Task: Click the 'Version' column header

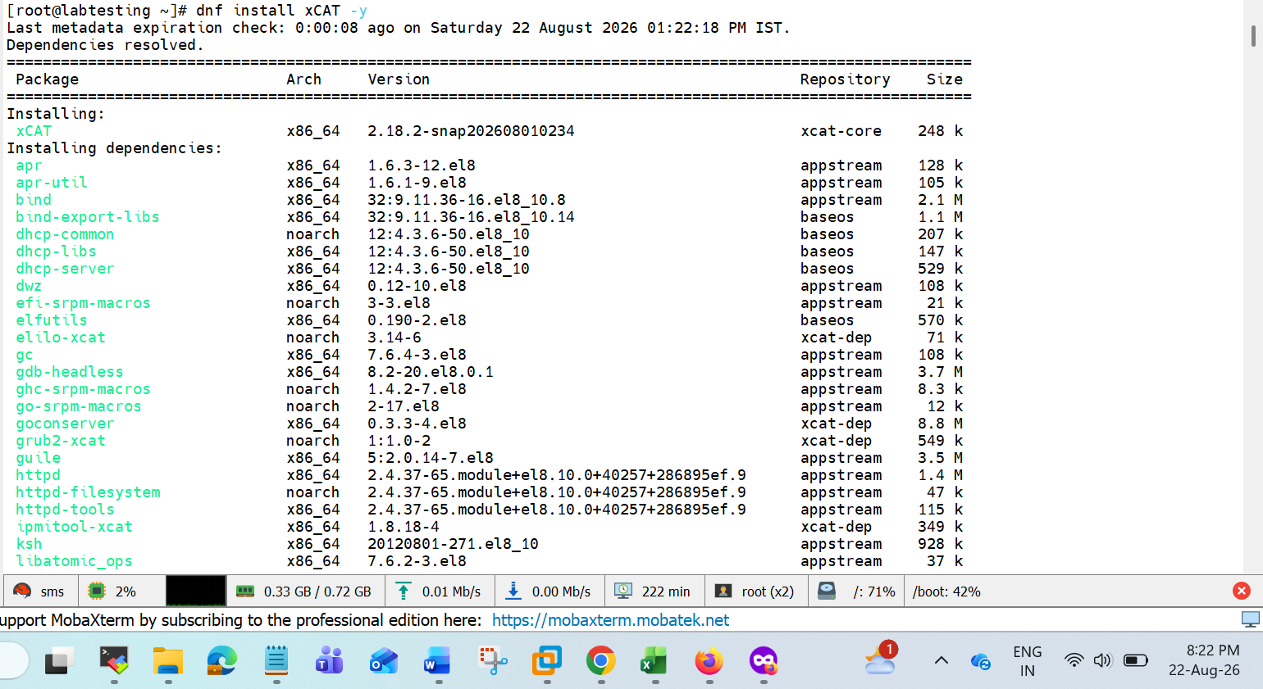Action: click(399, 79)
